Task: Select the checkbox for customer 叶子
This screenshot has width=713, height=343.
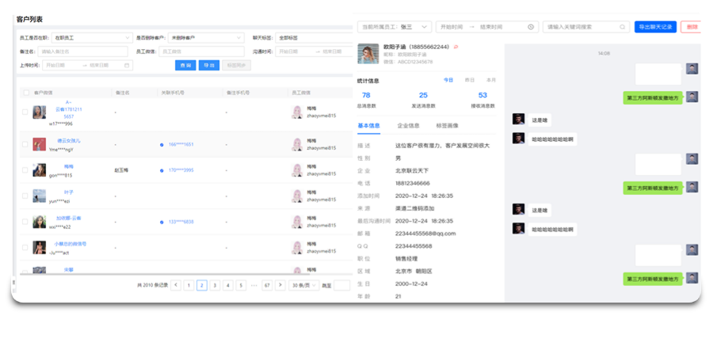Action: click(25, 196)
